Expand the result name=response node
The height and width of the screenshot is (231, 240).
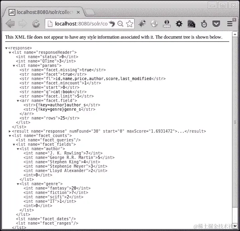click(x=10, y=131)
